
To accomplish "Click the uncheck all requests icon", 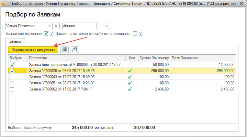I will click(75, 50).
